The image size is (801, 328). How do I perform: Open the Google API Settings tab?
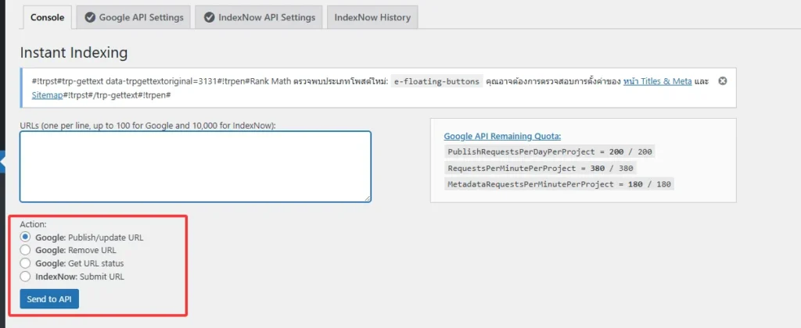pyautogui.click(x=134, y=17)
